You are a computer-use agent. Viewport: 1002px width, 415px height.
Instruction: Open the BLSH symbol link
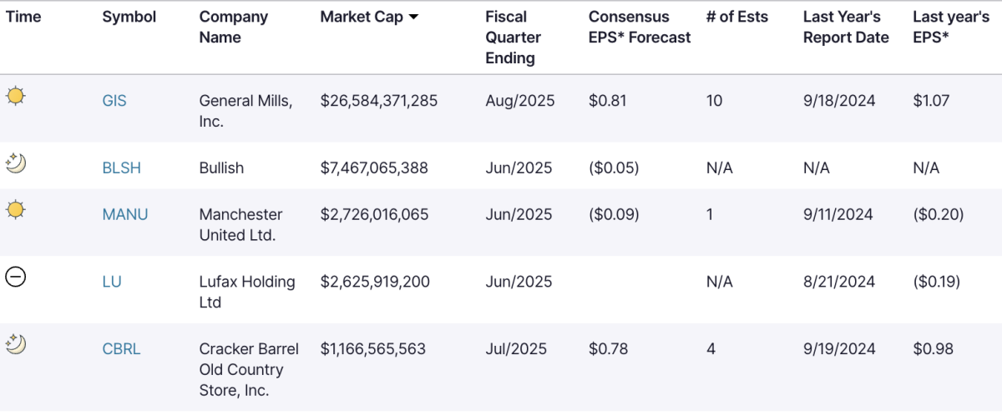(x=121, y=167)
